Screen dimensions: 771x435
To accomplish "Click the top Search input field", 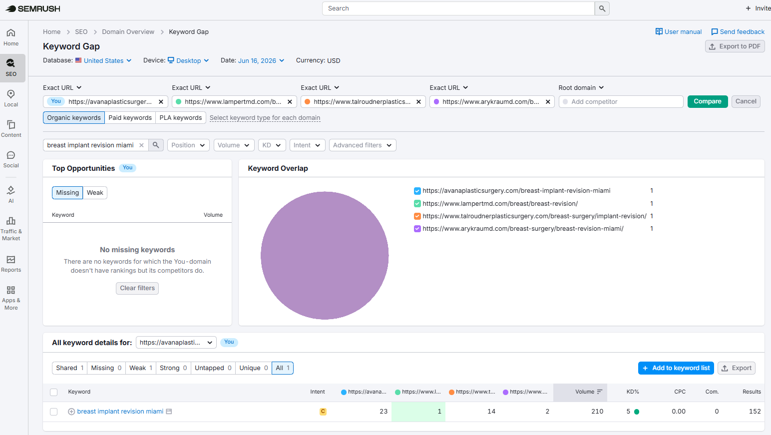I will tap(458, 8).
